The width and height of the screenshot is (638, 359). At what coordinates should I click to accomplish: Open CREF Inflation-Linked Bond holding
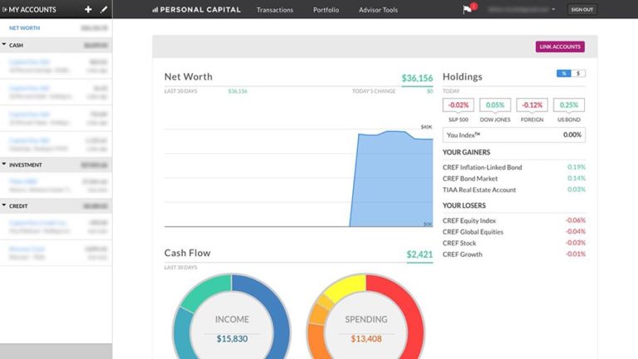[x=482, y=167]
